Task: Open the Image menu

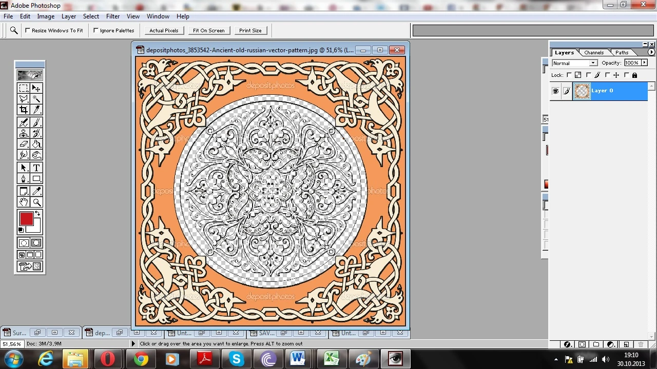Action: (46, 16)
